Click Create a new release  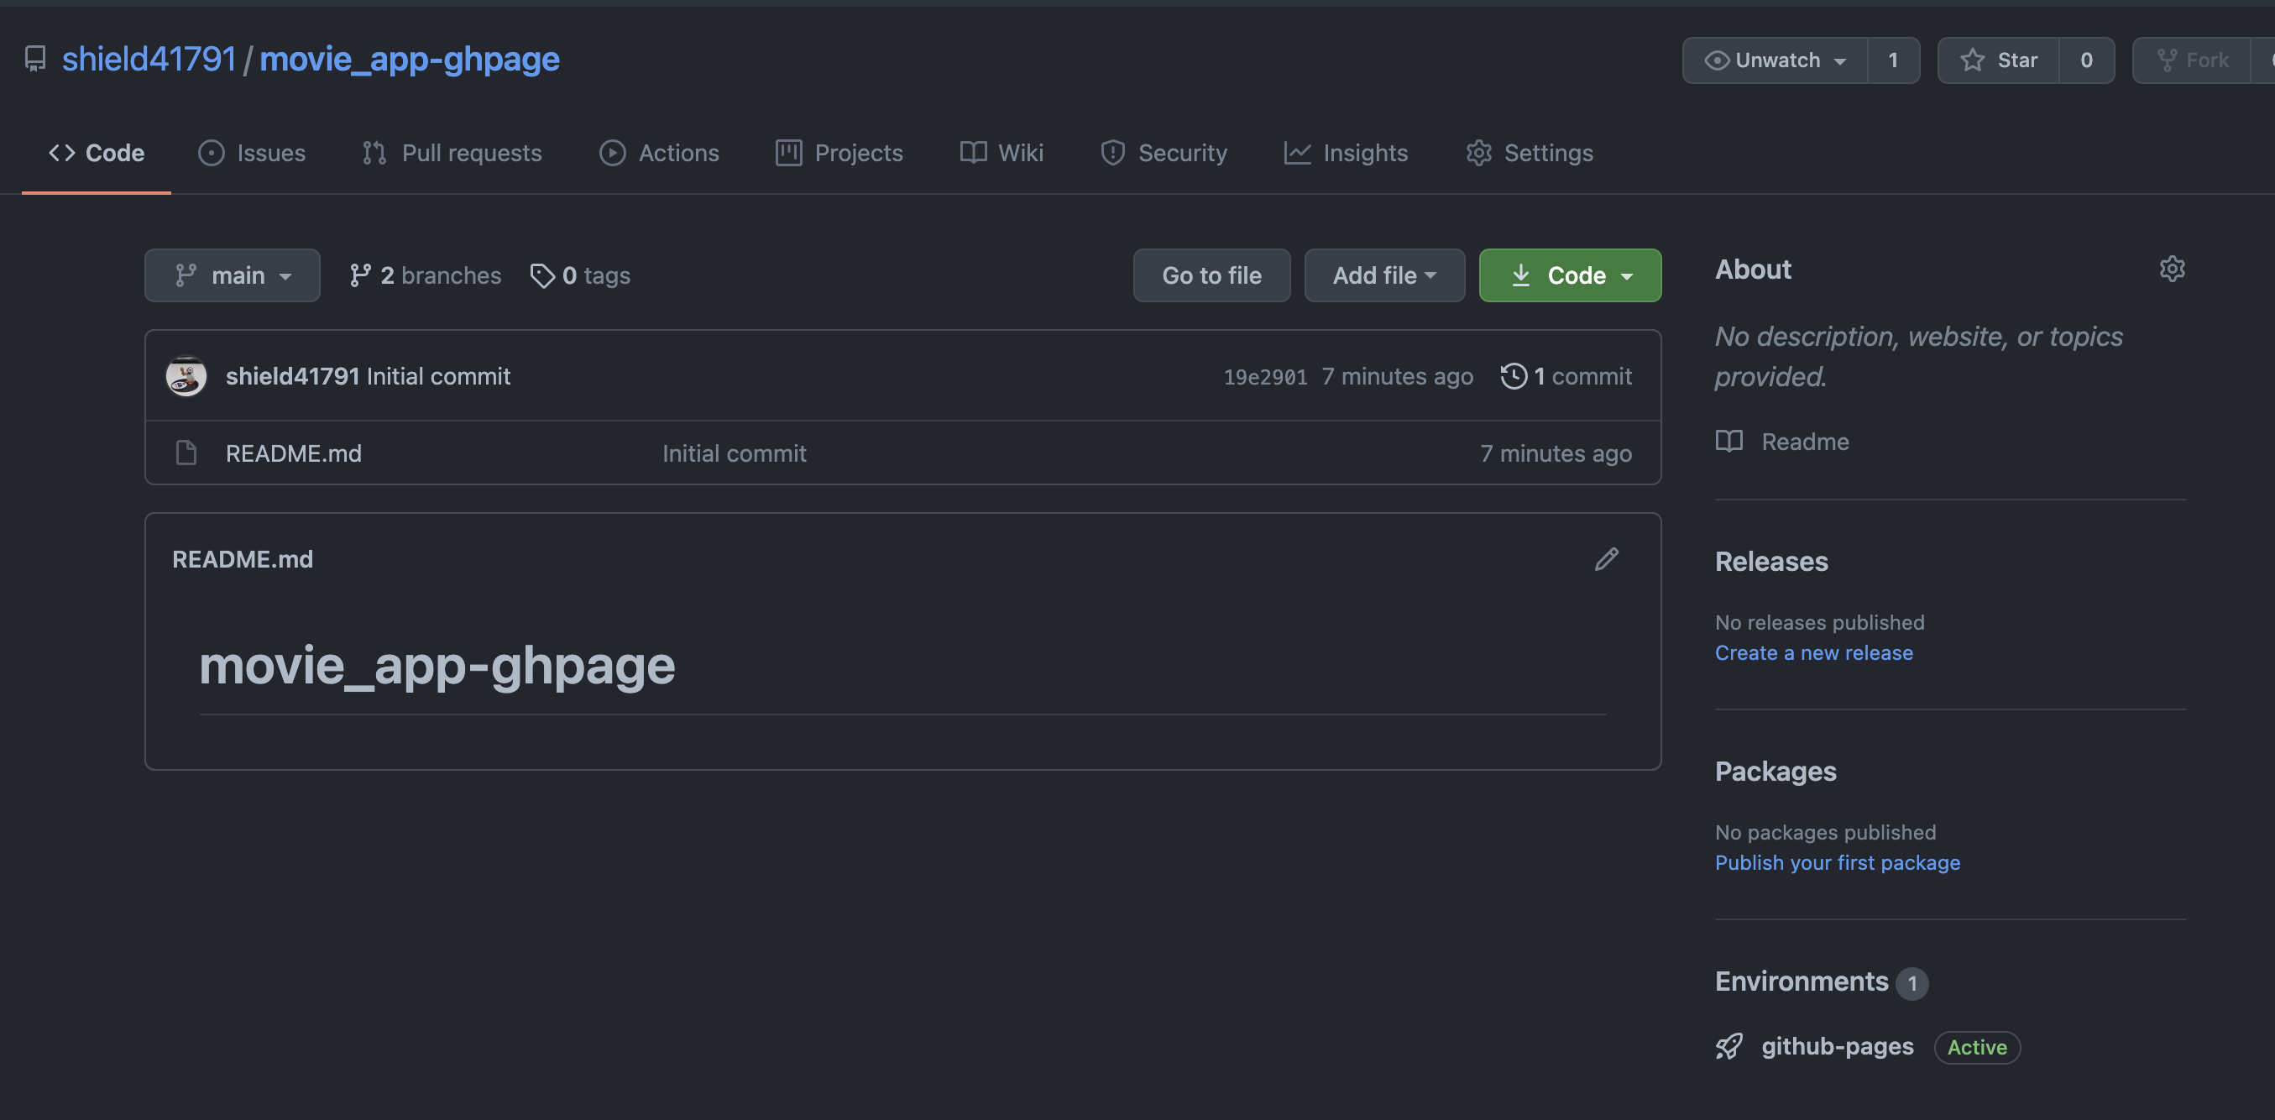[1813, 652]
